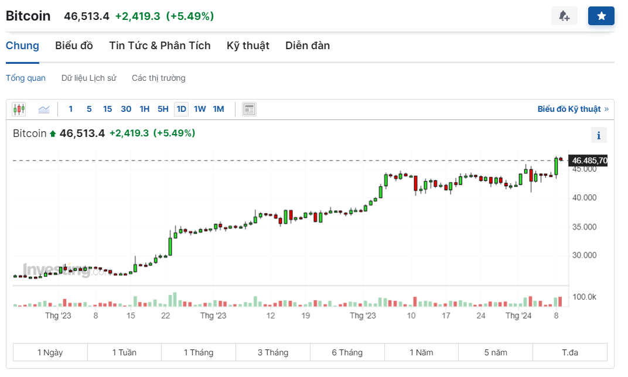Open the news overlay icon in chart toolbar
628x377 pixels.
point(249,109)
